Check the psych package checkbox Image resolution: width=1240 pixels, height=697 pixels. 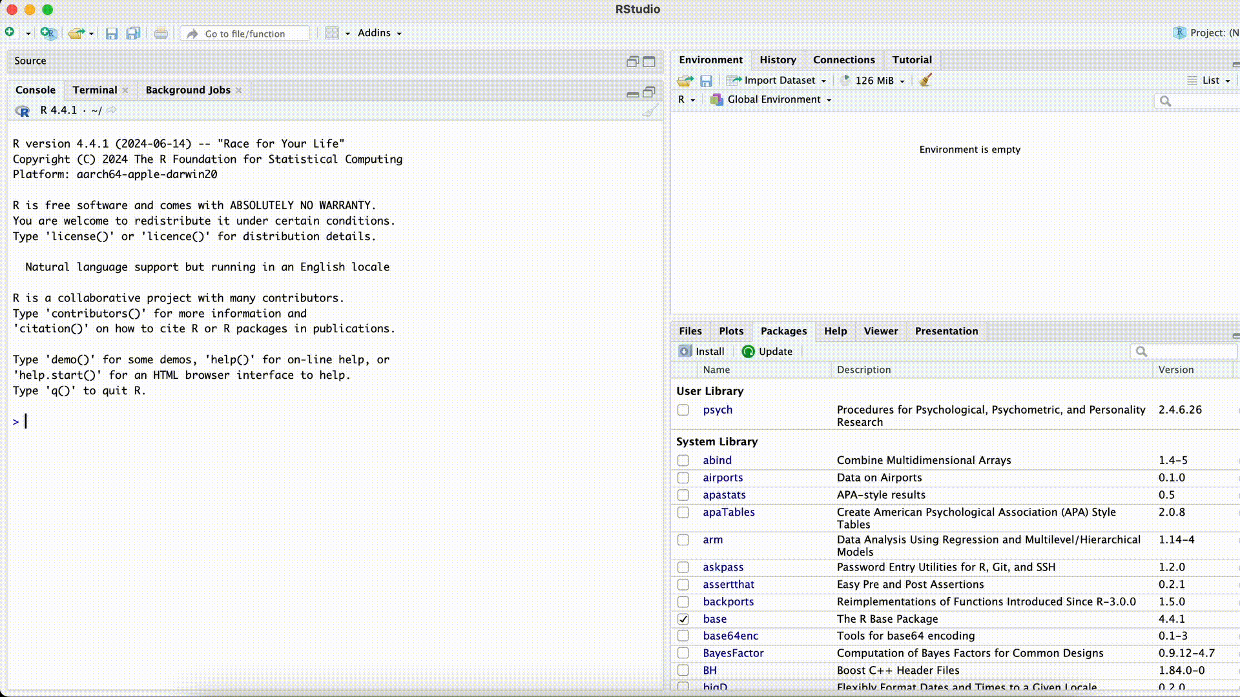point(683,410)
